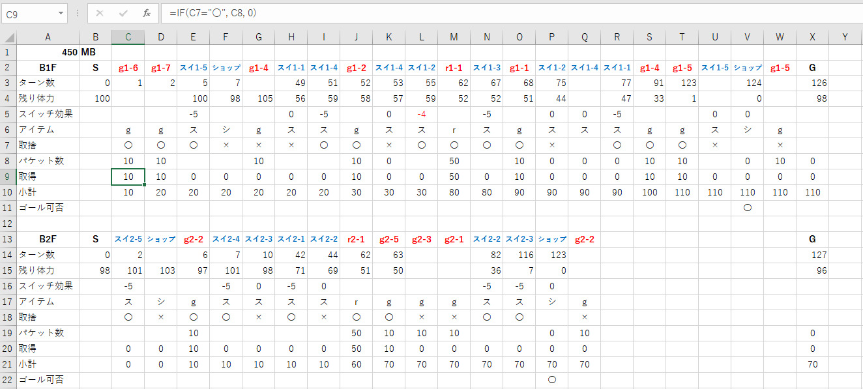The image size is (863, 389).
Task: Click the Cancel (X) icon in formula bar
Action: pyautogui.click(x=100, y=13)
